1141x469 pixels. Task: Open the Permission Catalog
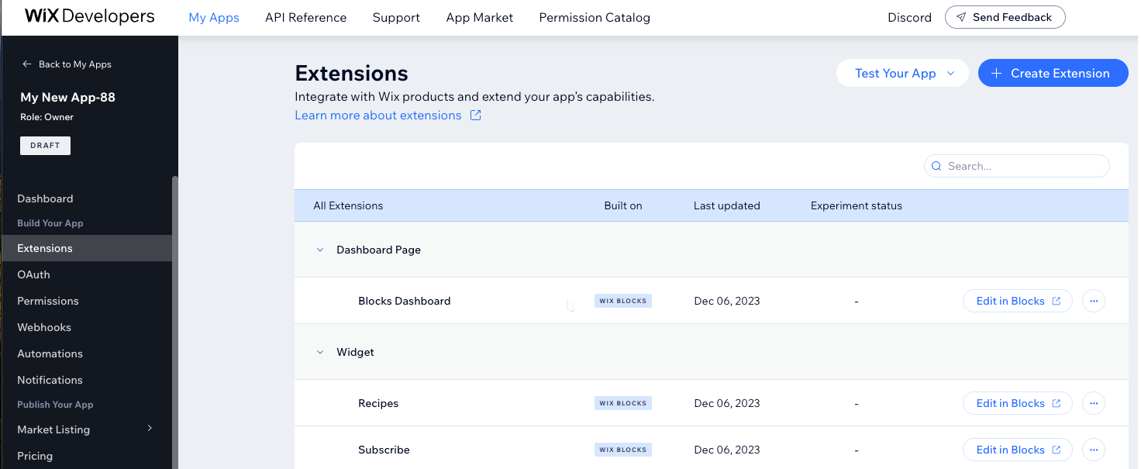pos(595,17)
